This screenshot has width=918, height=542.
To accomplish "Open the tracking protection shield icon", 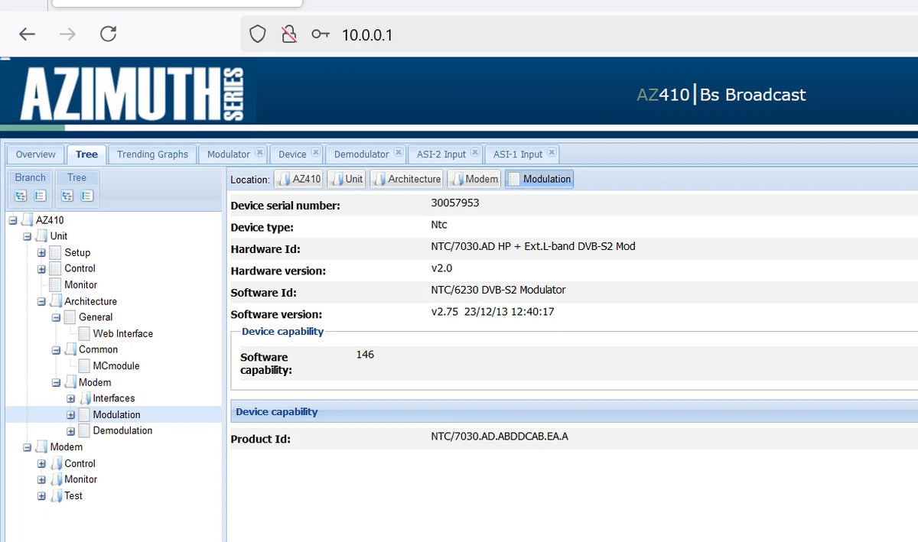I will click(258, 34).
